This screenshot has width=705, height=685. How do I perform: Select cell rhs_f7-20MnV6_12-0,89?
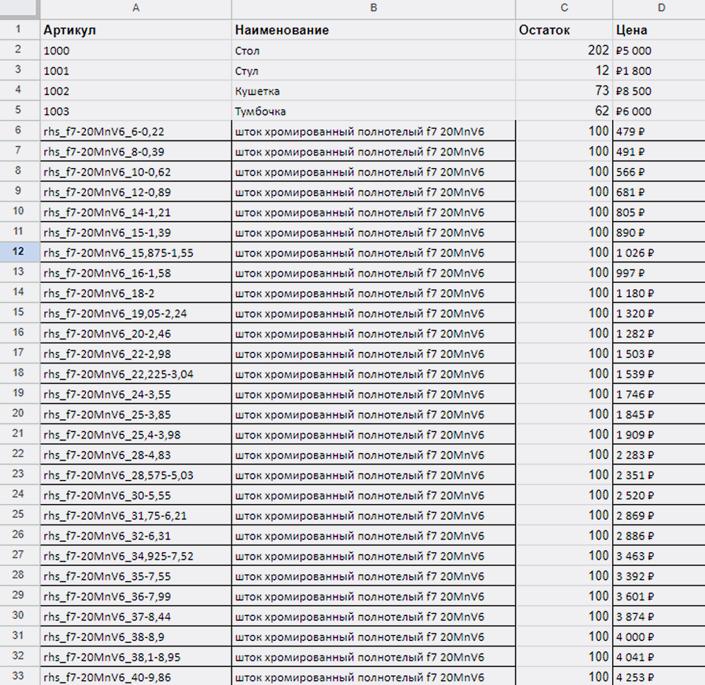[136, 191]
